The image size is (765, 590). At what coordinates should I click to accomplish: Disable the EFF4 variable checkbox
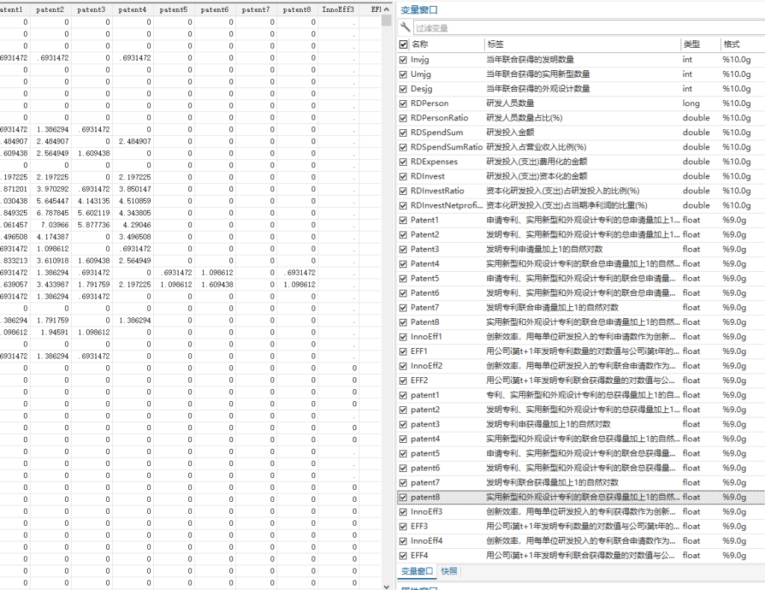click(x=403, y=556)
